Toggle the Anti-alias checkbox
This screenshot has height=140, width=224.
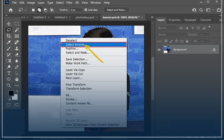pyautogui.click(x=86, y=10)
